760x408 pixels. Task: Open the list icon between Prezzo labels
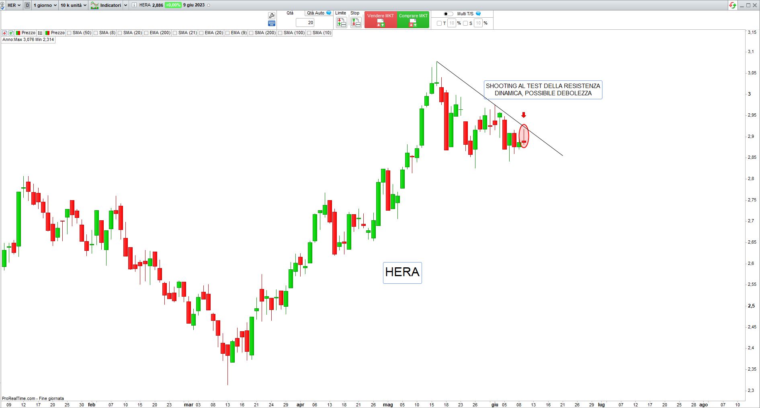(40, 33)
